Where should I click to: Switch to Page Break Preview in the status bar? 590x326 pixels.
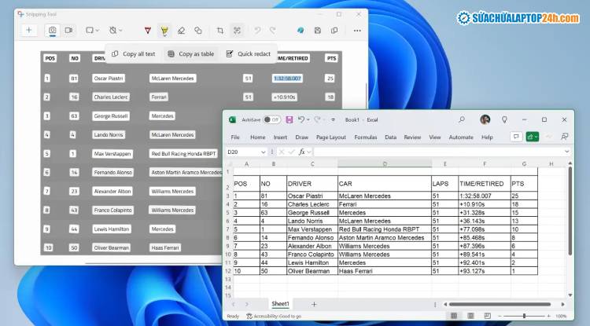487,316
